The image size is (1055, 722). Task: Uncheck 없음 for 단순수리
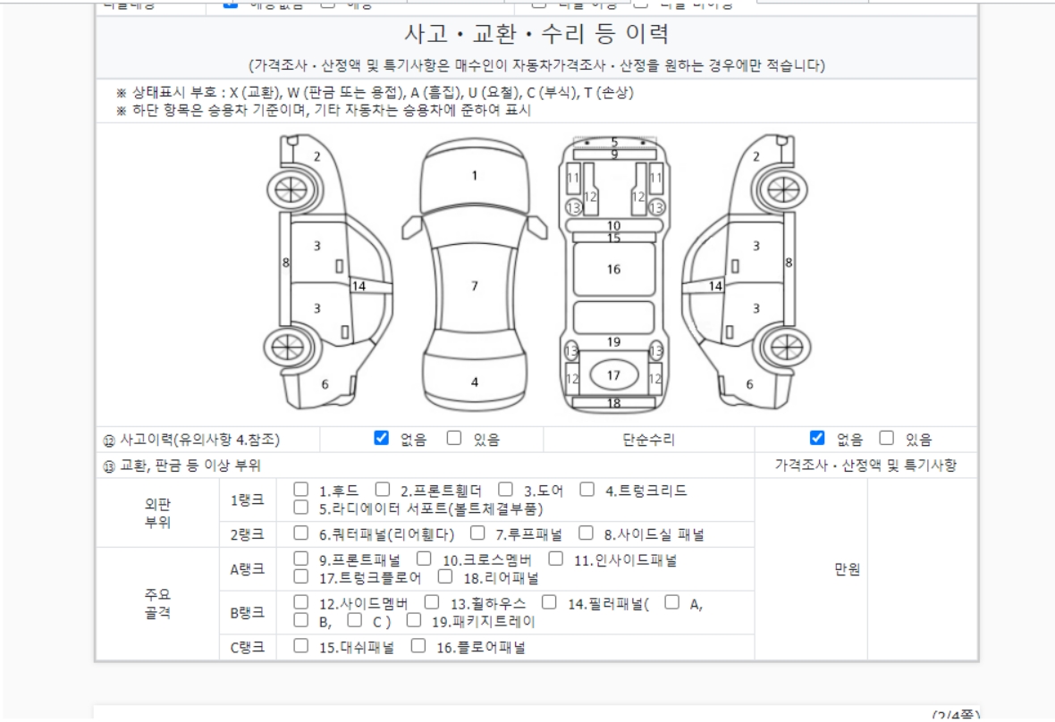(817, 438)
